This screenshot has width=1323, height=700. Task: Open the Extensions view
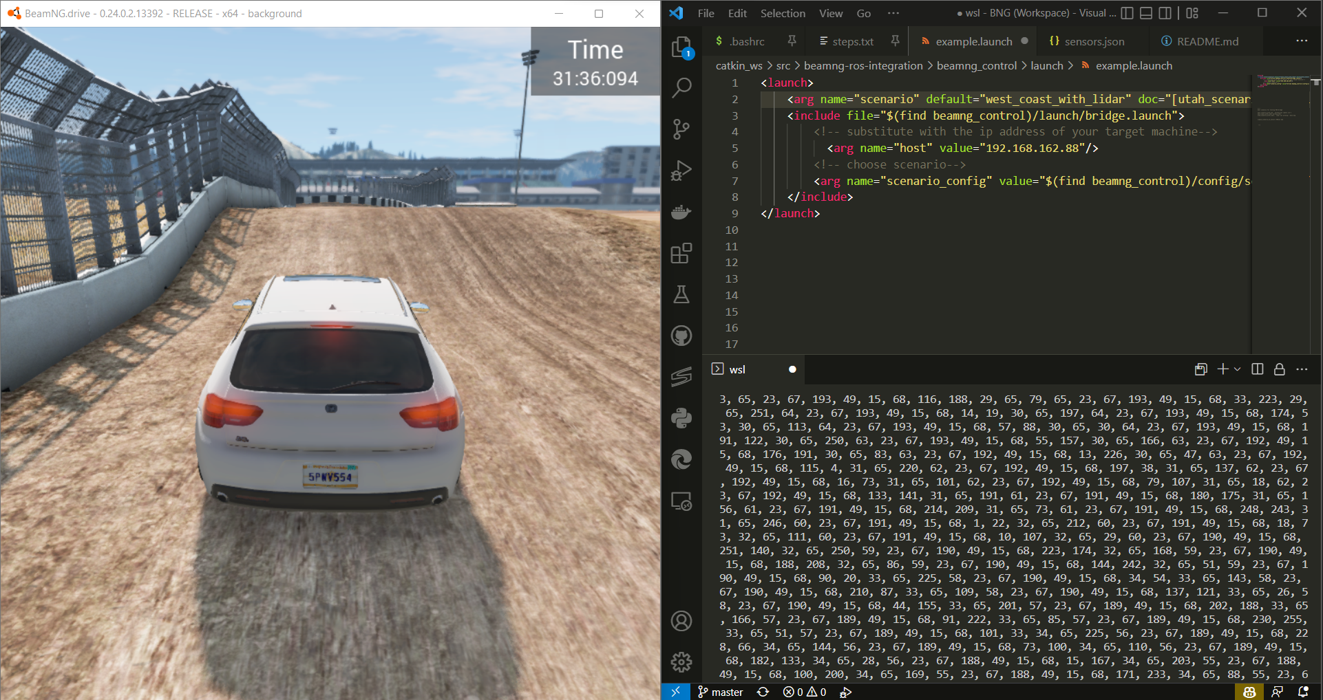pos(681,253)
